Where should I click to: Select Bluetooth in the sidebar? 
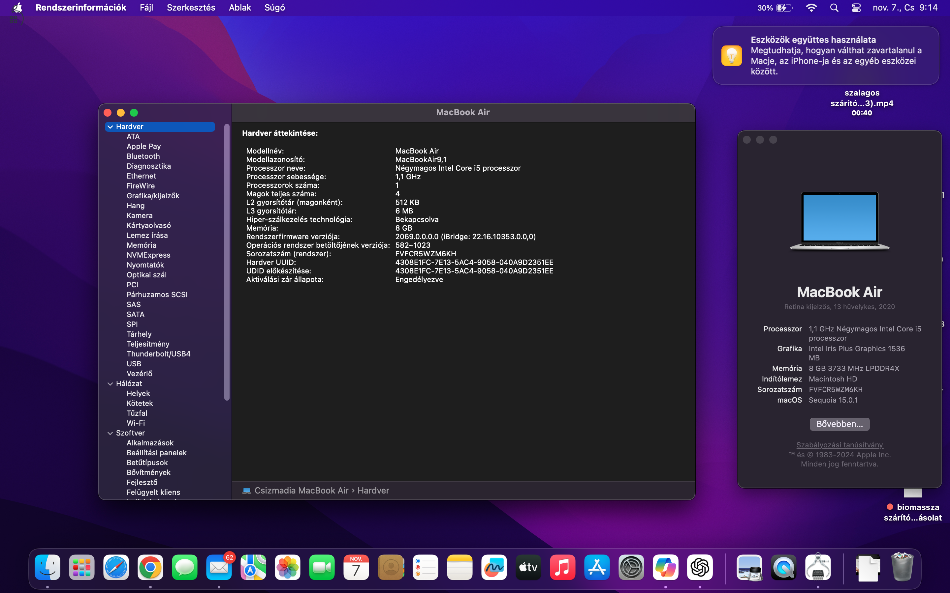point(143,156)
